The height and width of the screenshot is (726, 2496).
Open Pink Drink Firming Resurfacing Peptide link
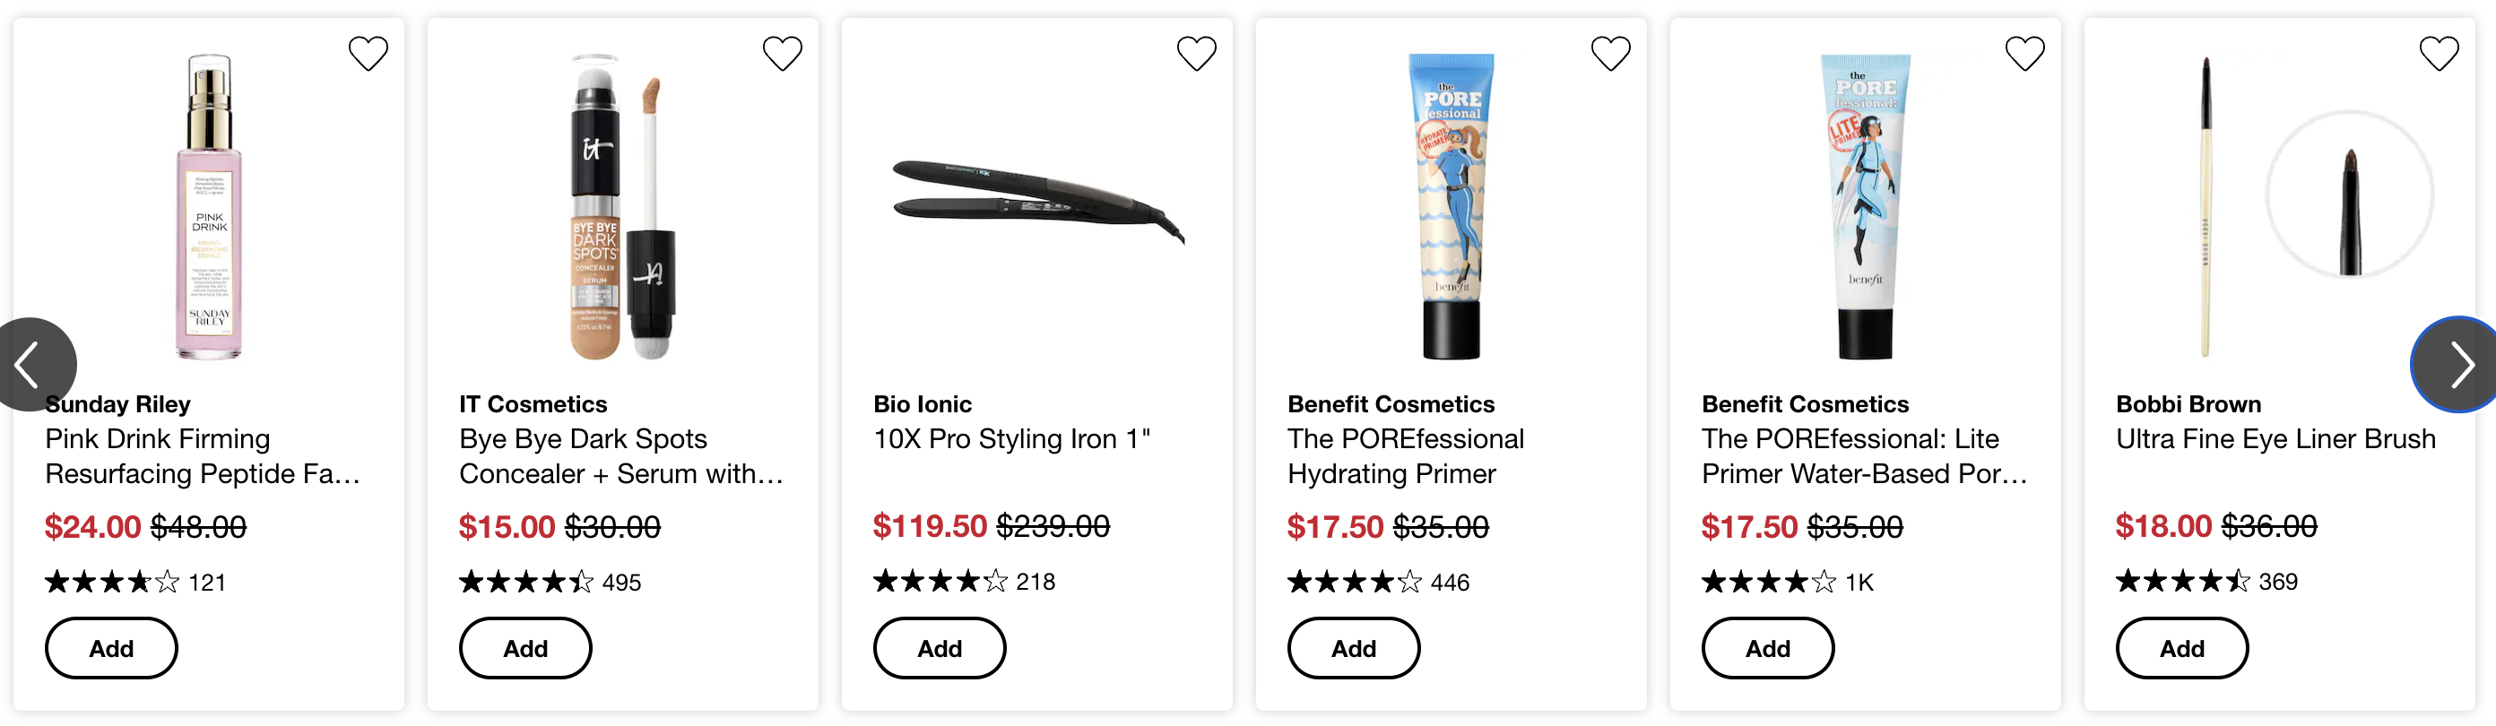pyautogui.click(x=203, y=456)
